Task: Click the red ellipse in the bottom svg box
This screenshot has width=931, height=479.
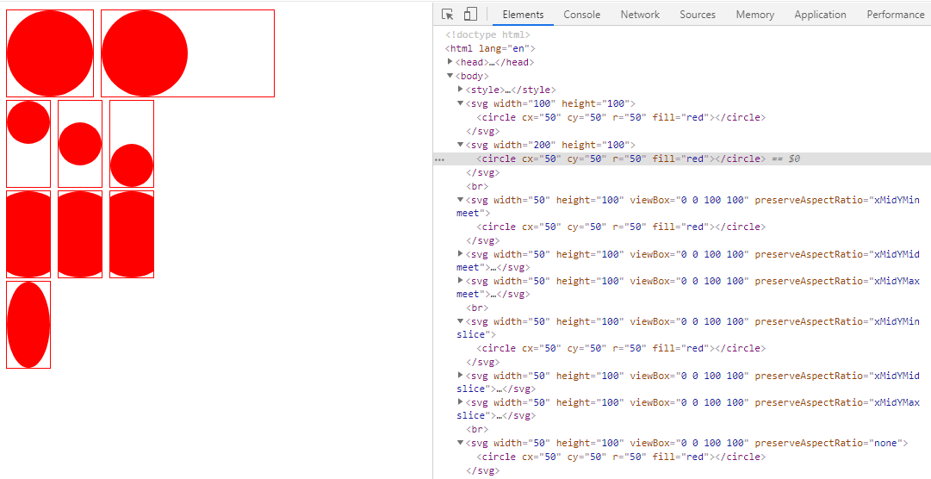Action: coord(28,325)
